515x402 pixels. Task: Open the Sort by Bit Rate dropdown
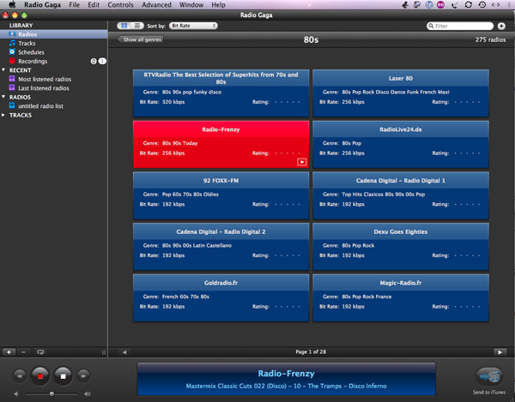click(193, 26)
